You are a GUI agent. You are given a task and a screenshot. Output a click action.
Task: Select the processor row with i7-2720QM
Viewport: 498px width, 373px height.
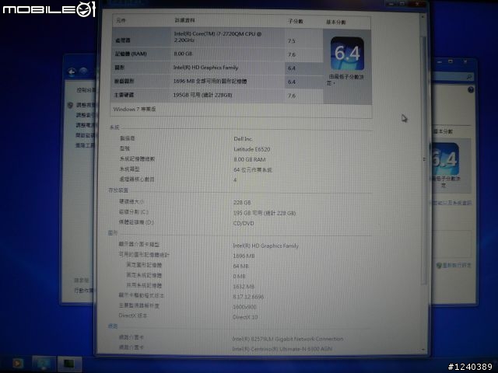click(x=217, y=37)
